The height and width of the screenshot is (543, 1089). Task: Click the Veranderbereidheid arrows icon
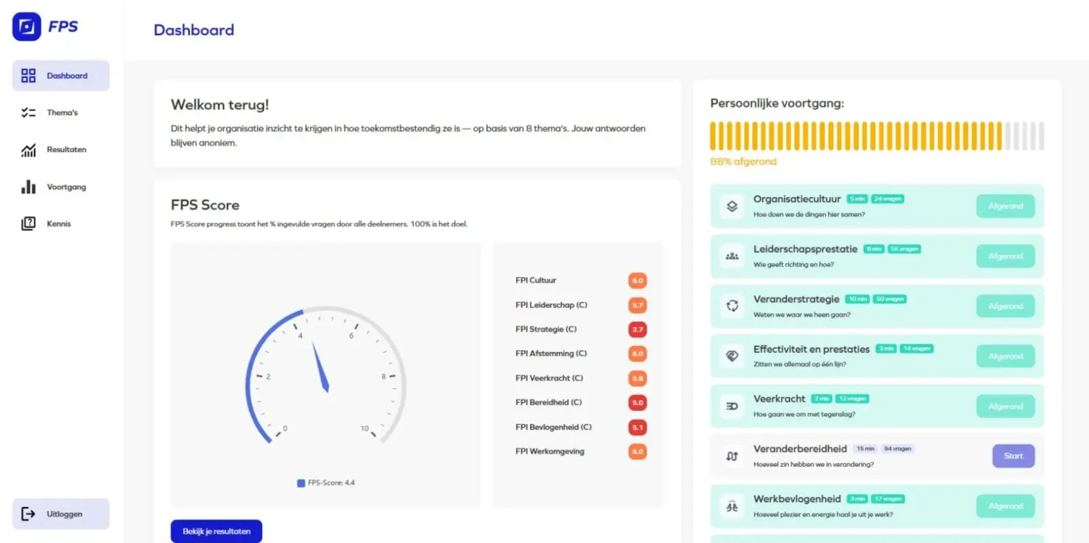click(732, 456)
